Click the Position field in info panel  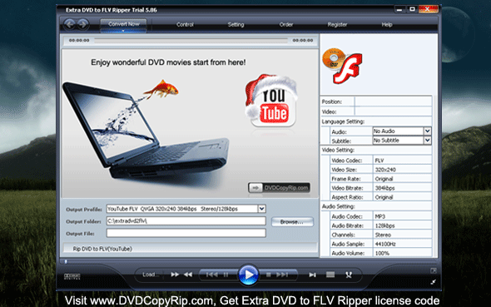[393, 102]
